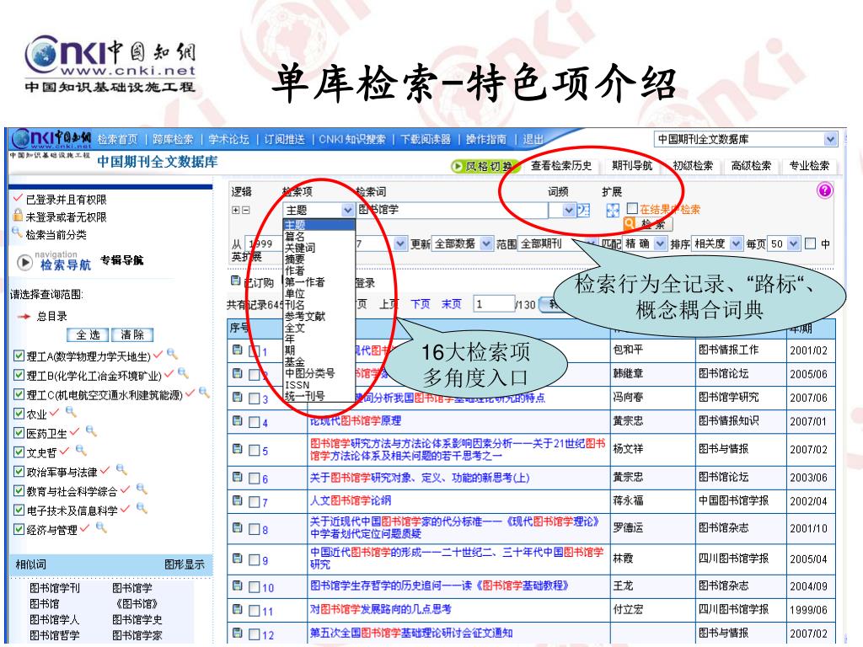Switch to the 期刊导航 tab
The height and width of the screenshot is (647, 863).
coord(632,166)
